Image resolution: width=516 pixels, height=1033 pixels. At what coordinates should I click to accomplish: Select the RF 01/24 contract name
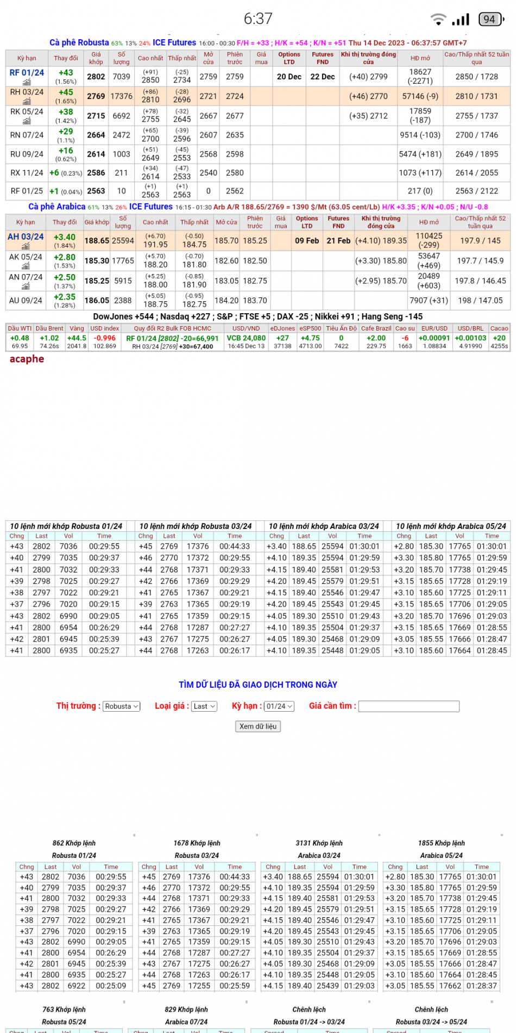pyautogui.click(x=27, y=73)
